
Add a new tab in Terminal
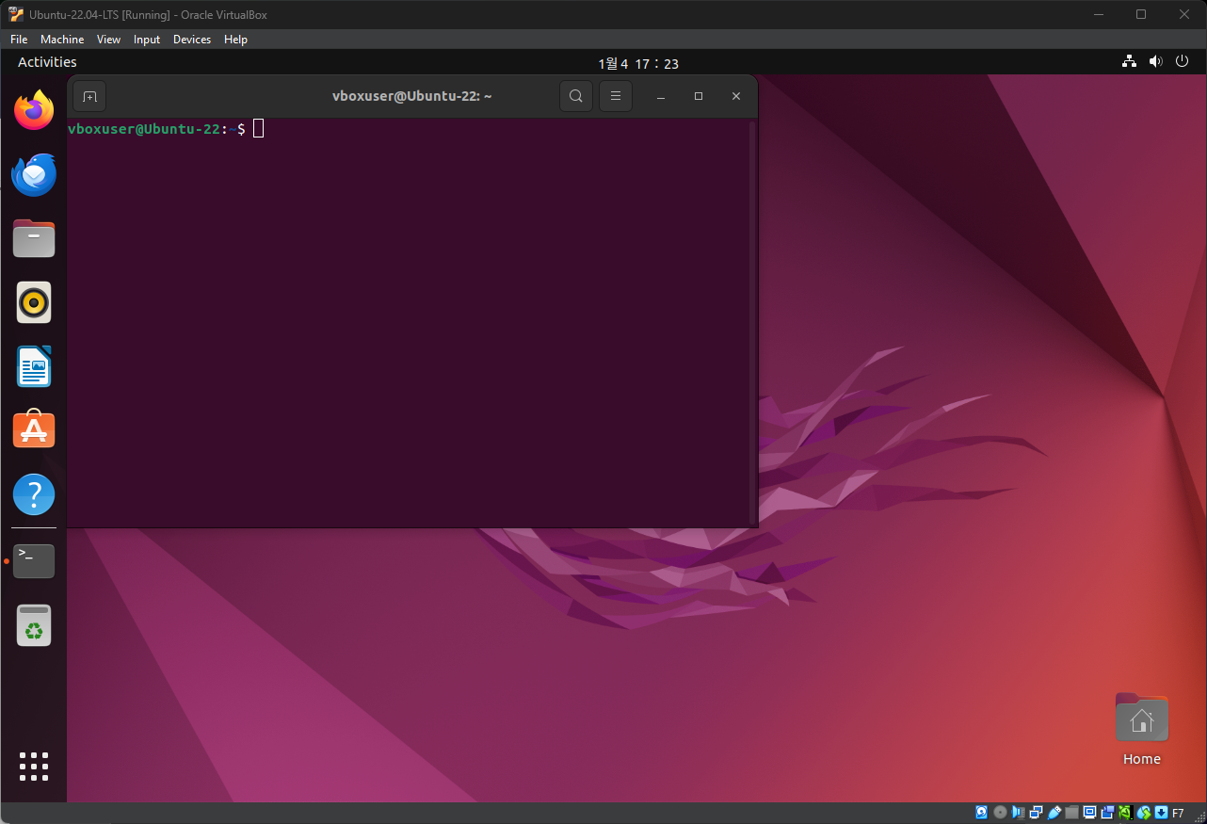point(89,96)
